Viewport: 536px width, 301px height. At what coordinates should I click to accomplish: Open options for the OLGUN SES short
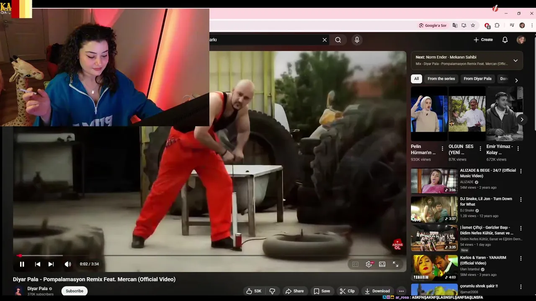(x=480, y=149)
